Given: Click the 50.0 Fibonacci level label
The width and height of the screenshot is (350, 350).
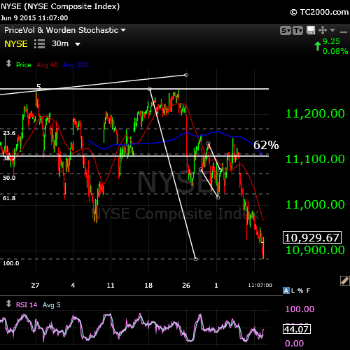Looking at the screenshot, I should point(9,178).
